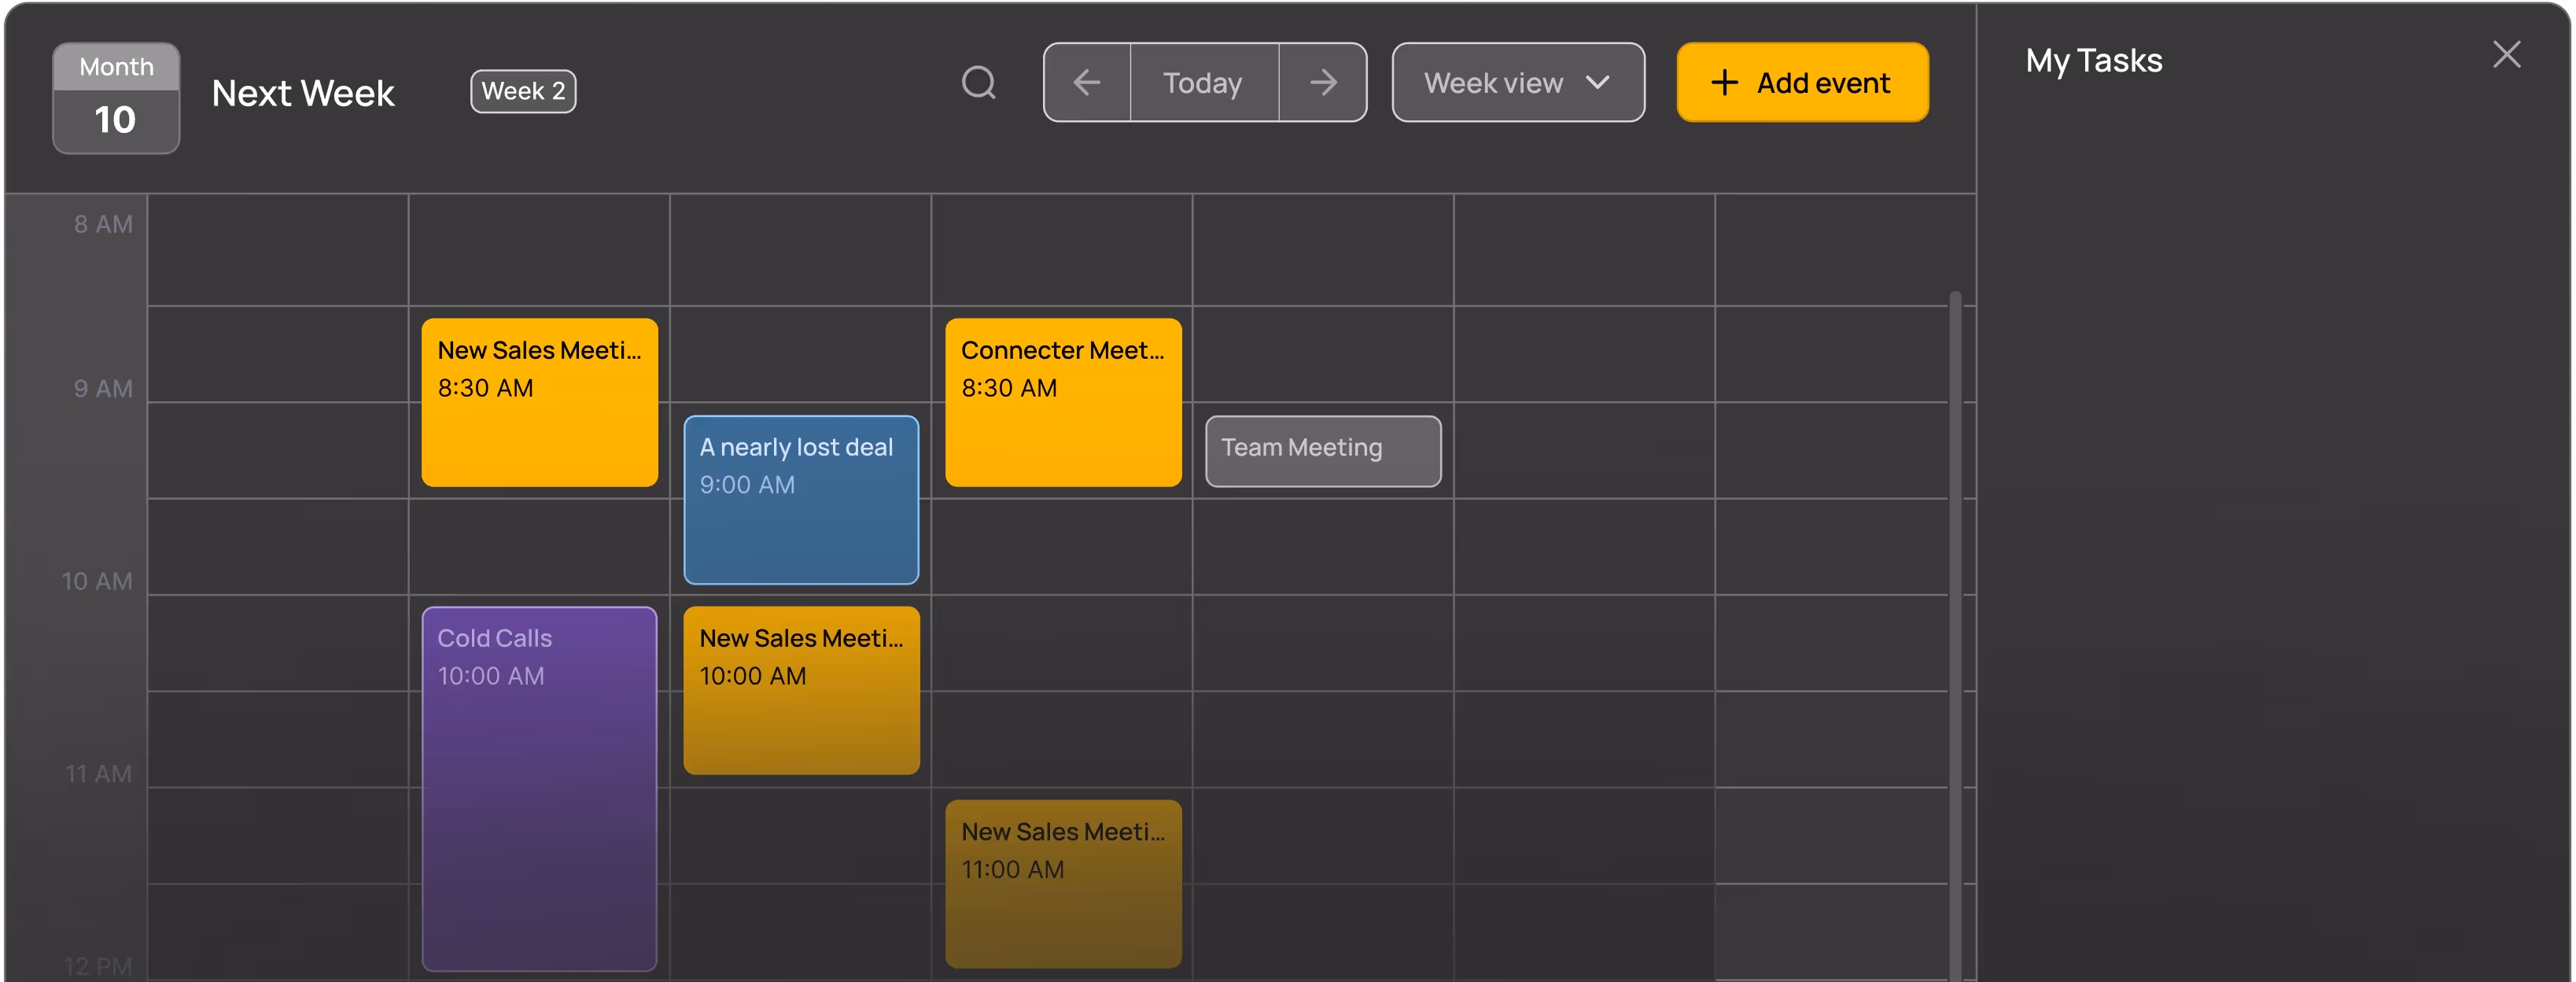
Task: Click the Month 10 date badge
Action: click(x=116, y=98)
